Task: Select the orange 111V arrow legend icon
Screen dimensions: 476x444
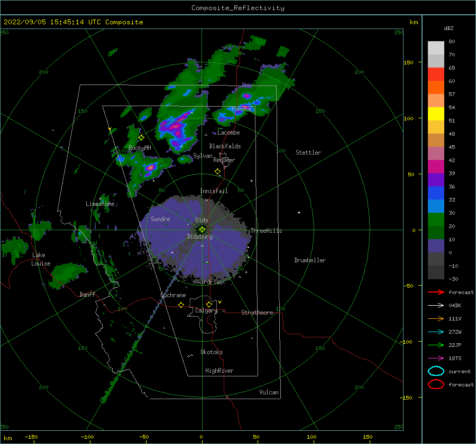Action: click(x=436, y=318)
